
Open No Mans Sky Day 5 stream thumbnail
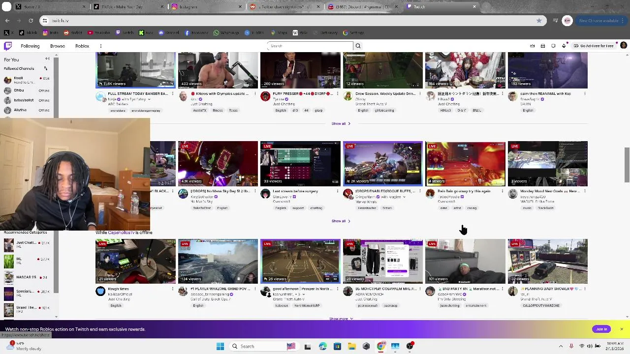(218, 164)
